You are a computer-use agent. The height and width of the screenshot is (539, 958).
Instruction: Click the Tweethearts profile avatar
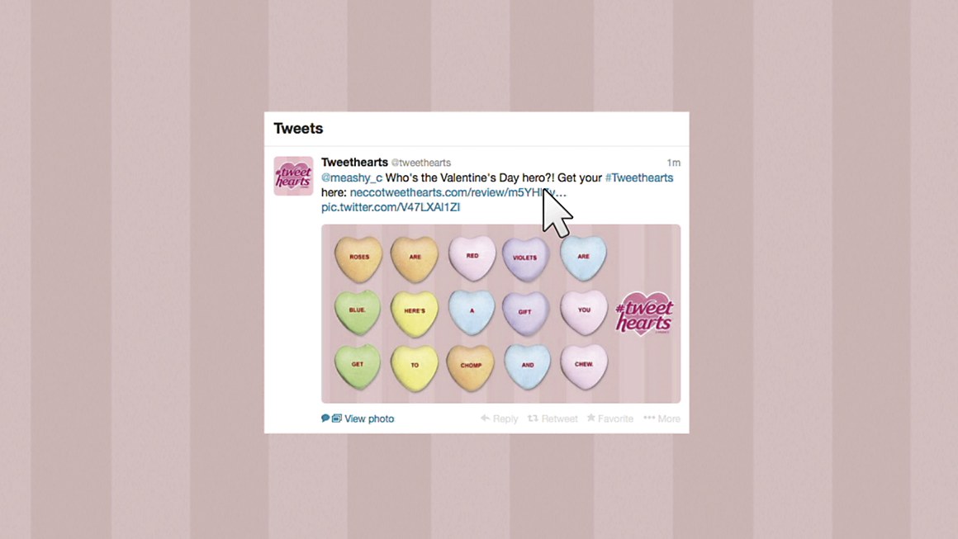[x=293, y=176]
